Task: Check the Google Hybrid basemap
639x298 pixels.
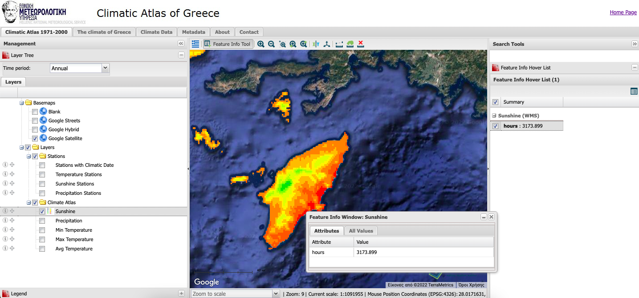Action: [x=35, y=130]
